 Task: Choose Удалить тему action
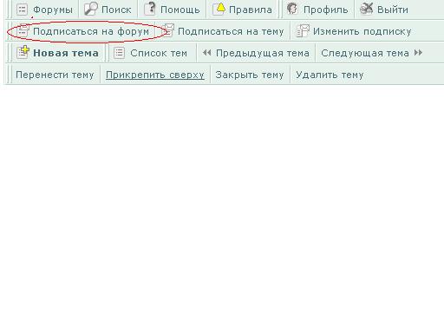tap(330, 75)
